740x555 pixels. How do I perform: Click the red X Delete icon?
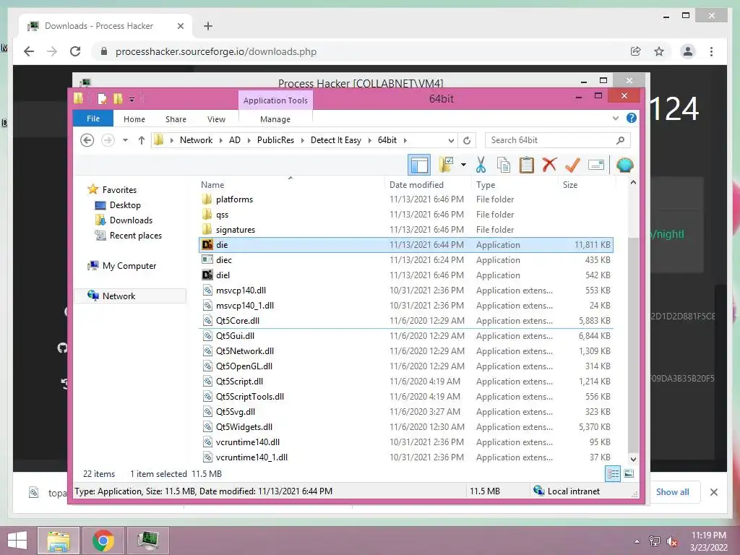click(549, 165)
